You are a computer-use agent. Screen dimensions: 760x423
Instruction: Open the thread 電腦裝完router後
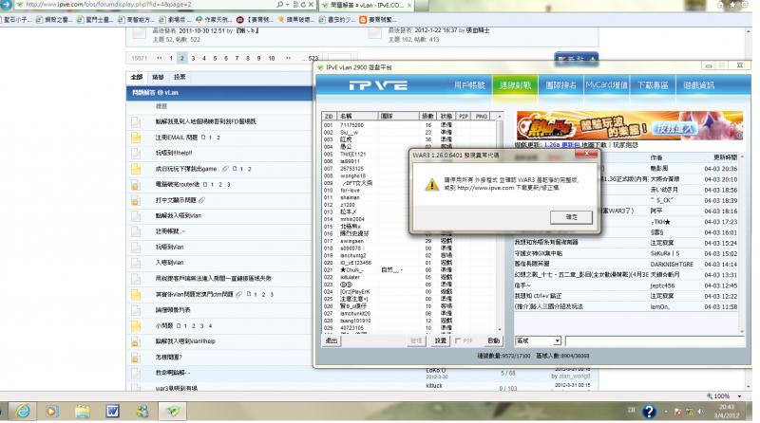point(178,184)
